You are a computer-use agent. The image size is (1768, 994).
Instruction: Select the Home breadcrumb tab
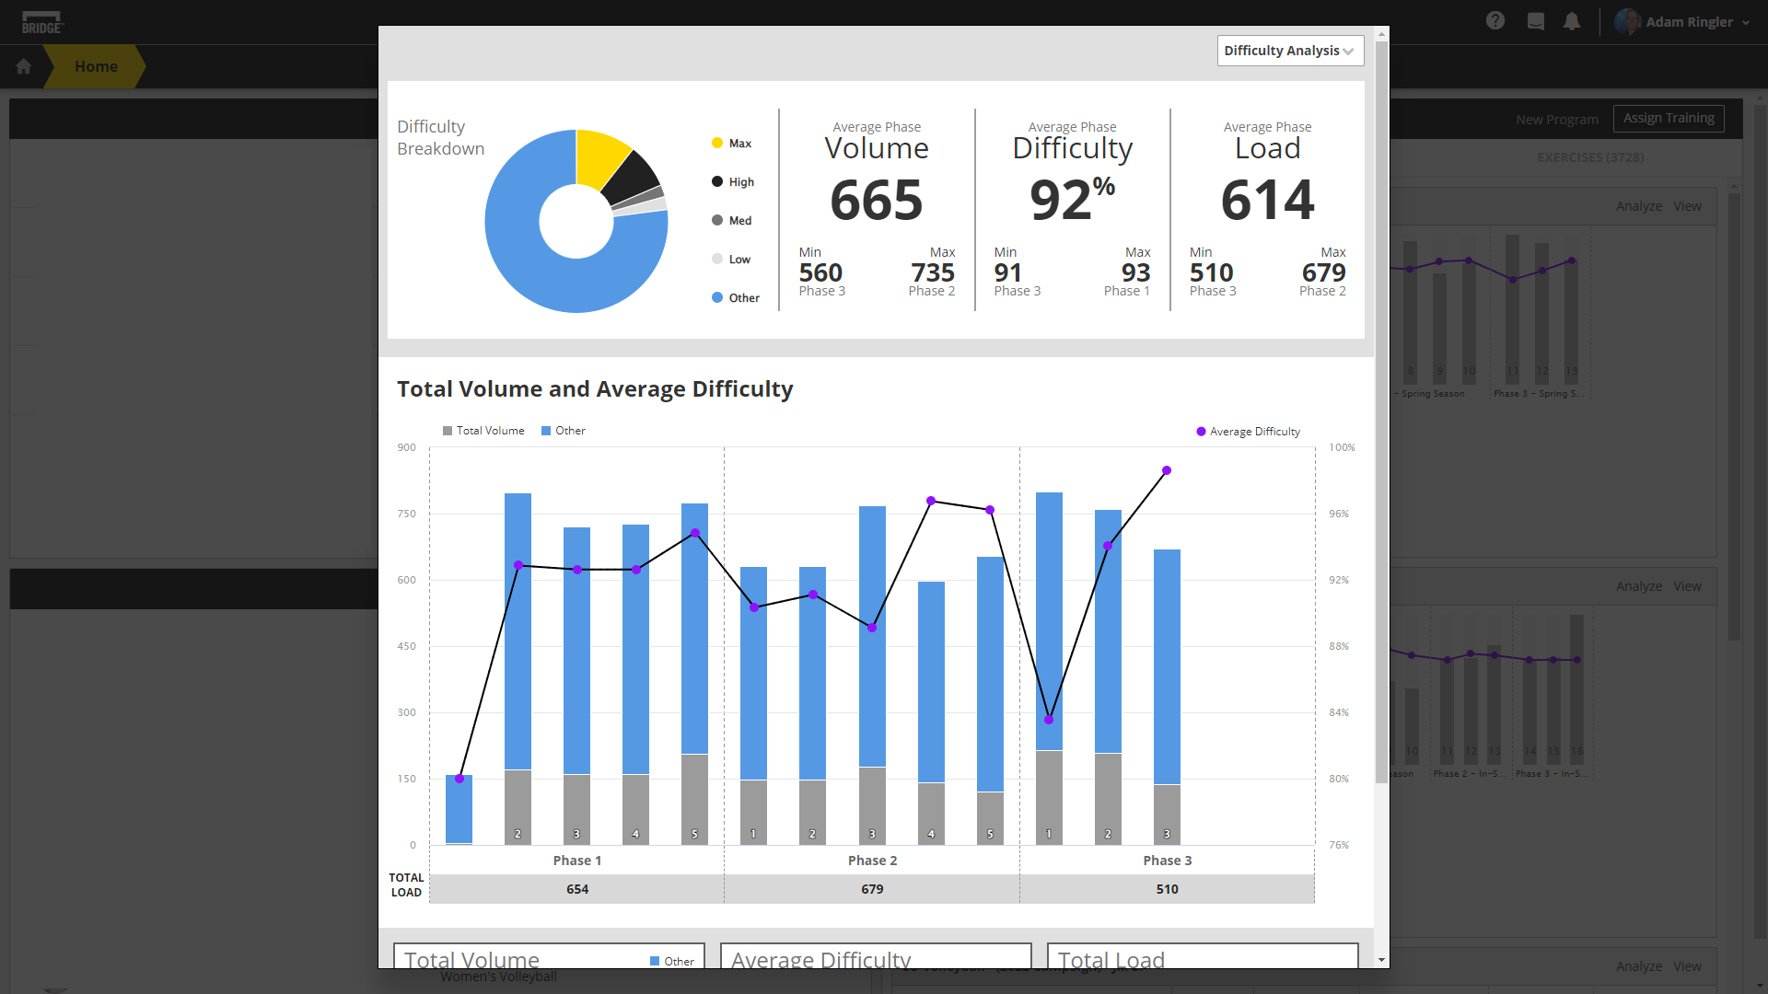pos(96,66)
